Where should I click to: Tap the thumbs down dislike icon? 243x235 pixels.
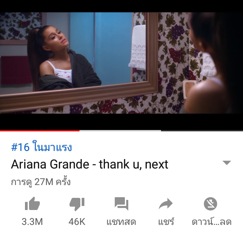point(77,204)
